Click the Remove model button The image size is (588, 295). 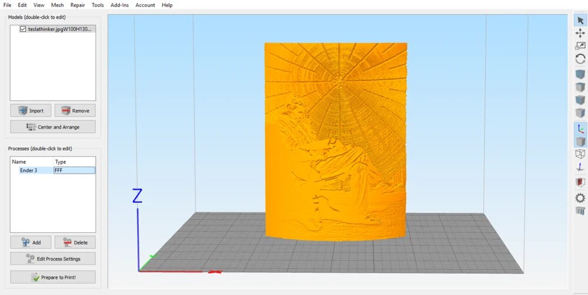75,111
